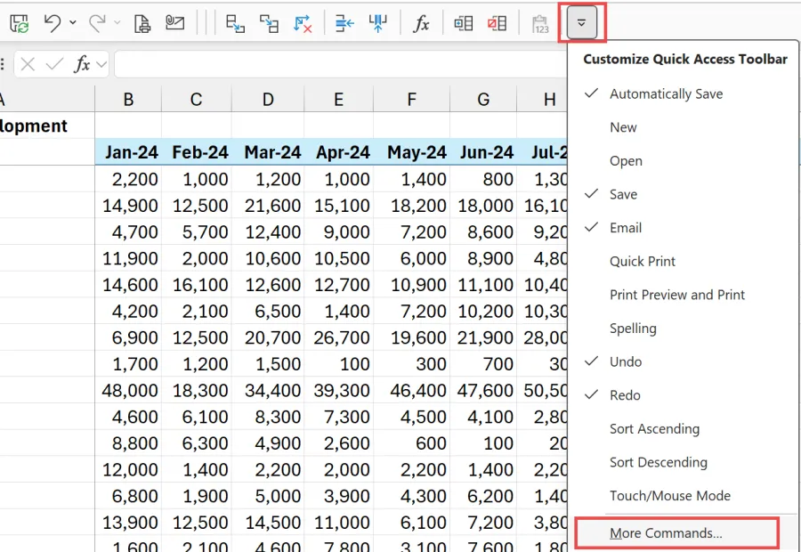Screen dimensions: 801x552
Task: Toggle off Redo in customize list
Action: click(625, 395)
